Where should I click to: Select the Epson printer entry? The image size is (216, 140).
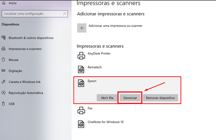92,81
